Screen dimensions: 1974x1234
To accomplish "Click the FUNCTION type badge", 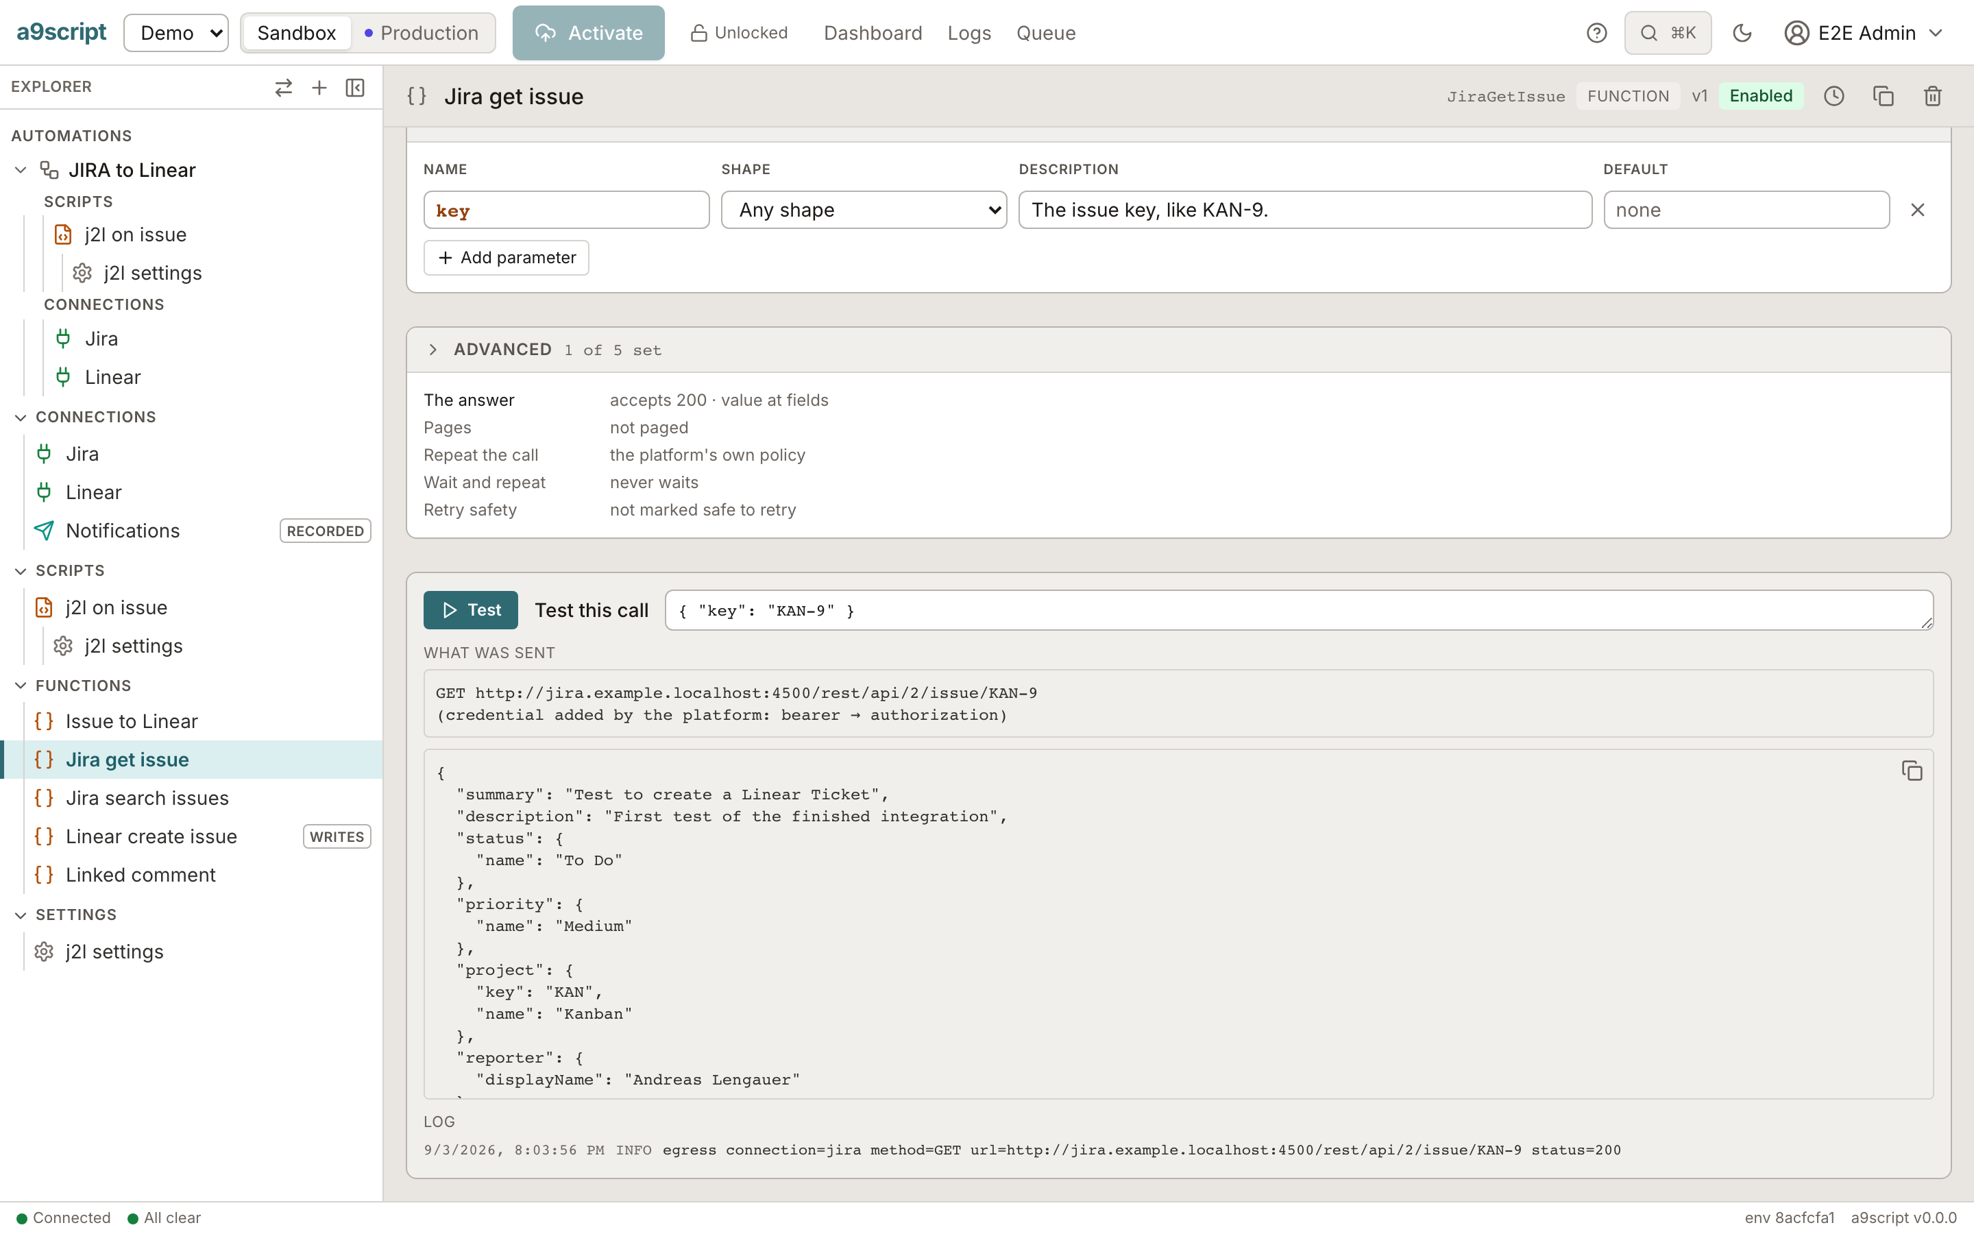I will [1627, 96].
